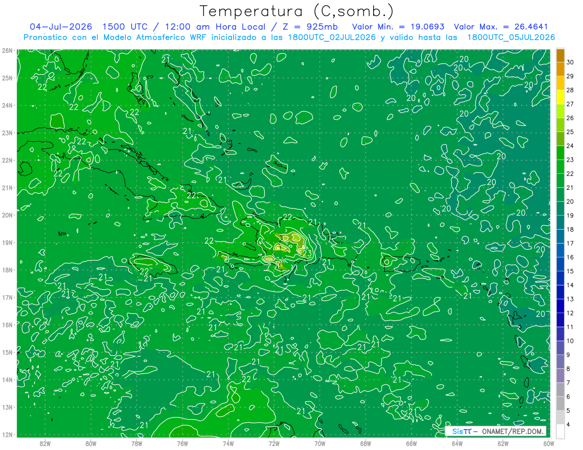Click longitude axis label '68W'
The width and height of the screenshot is (583, 450).
[x=365, y=443]
